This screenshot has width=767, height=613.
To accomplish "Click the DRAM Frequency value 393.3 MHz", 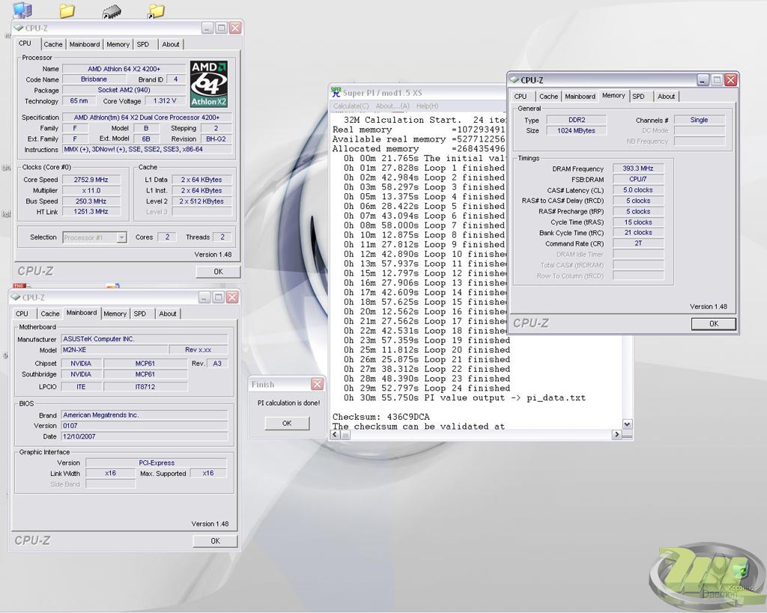I will (x=638, y=168).
